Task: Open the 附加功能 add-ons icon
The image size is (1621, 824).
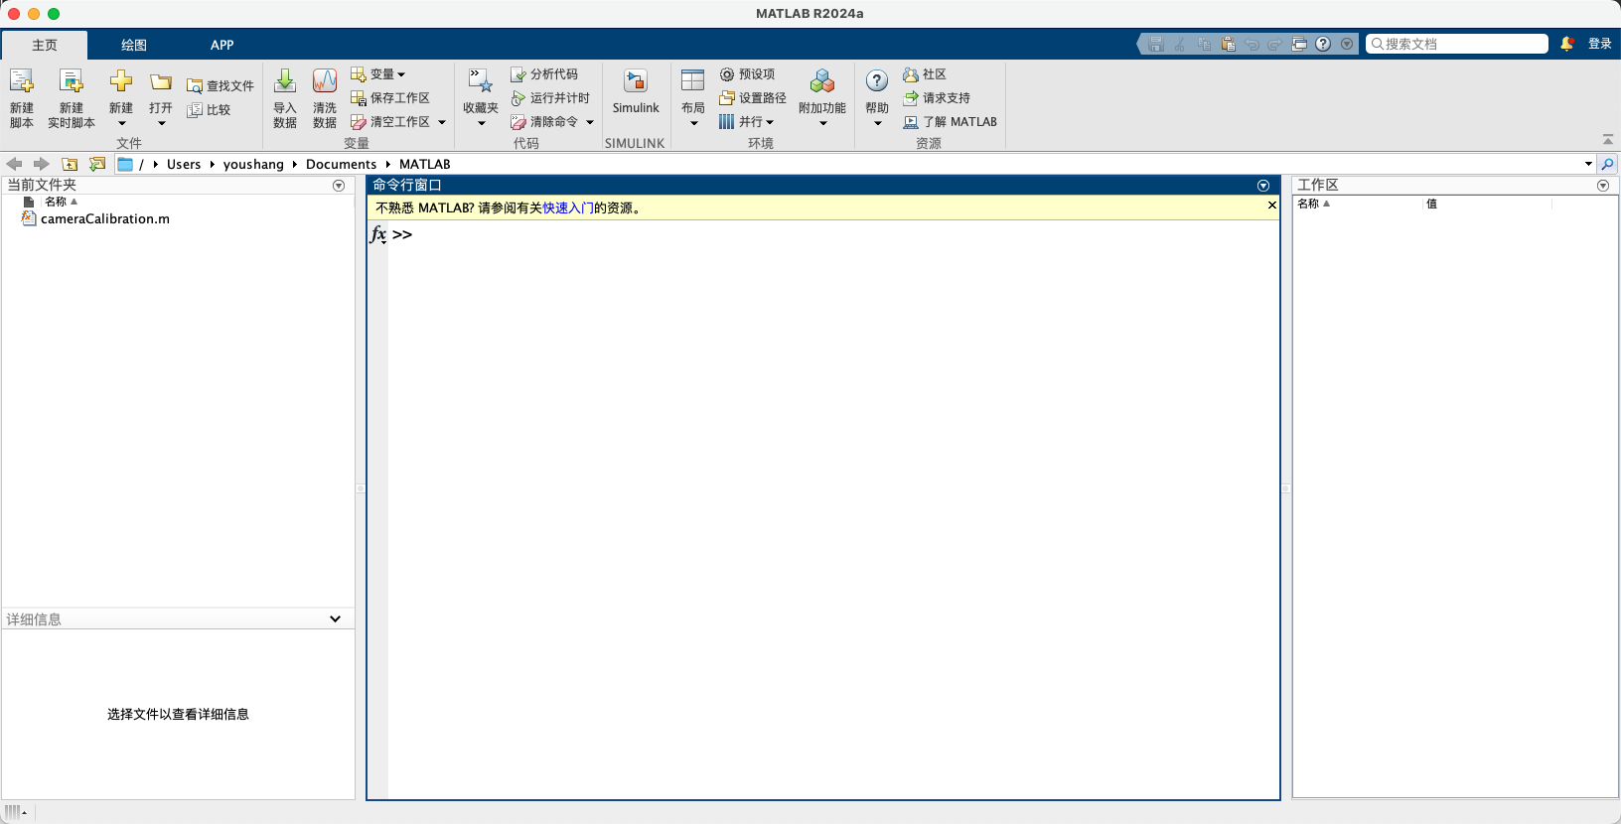Action: point(822,81)
